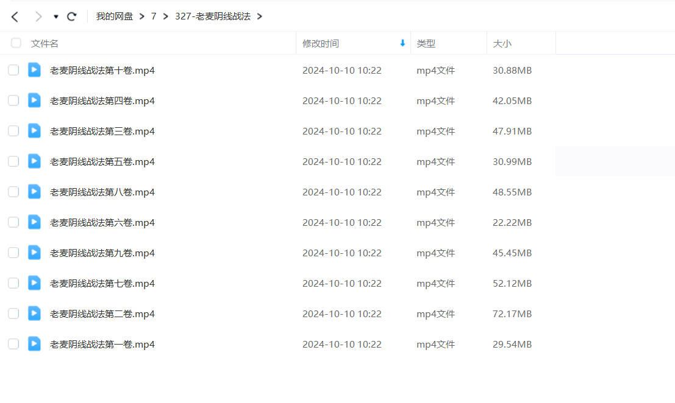Select file name 老麦阴线战法第十卷.mp4

[x=102, y=71]
